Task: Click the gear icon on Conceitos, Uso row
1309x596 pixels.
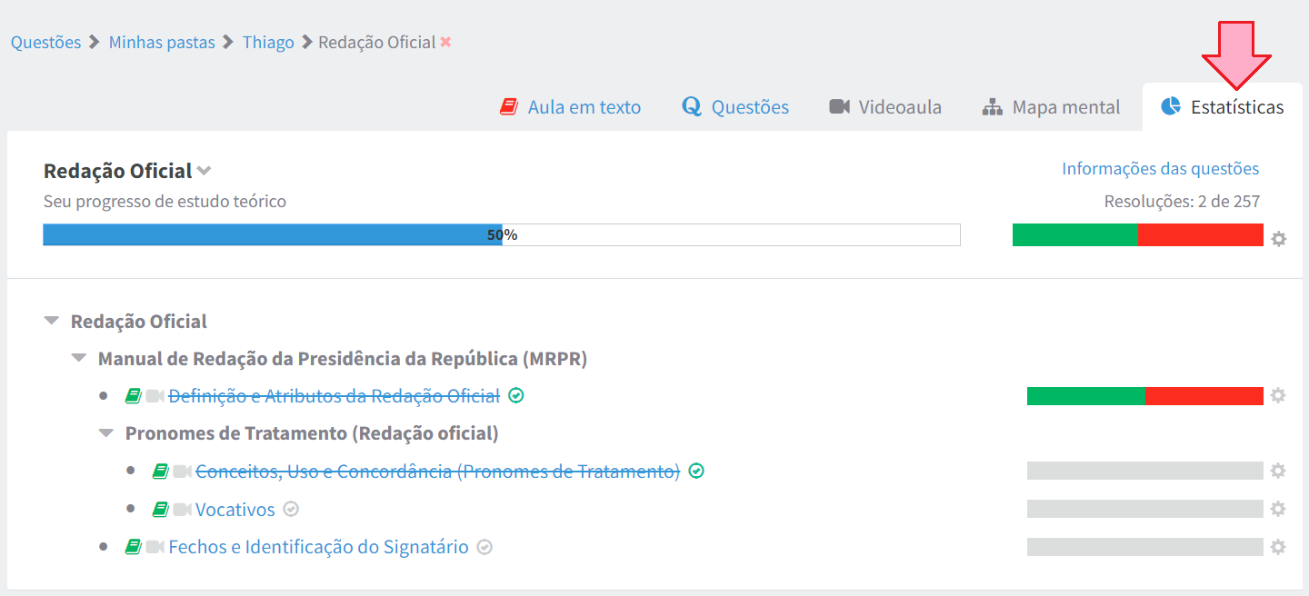Action: (1278, 471)
